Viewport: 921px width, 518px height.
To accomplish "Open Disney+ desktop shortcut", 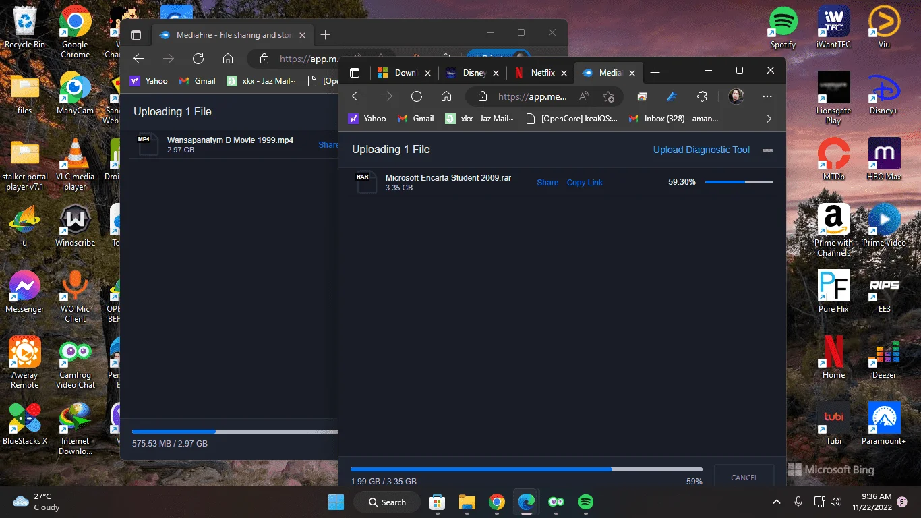I will point(884,94).
